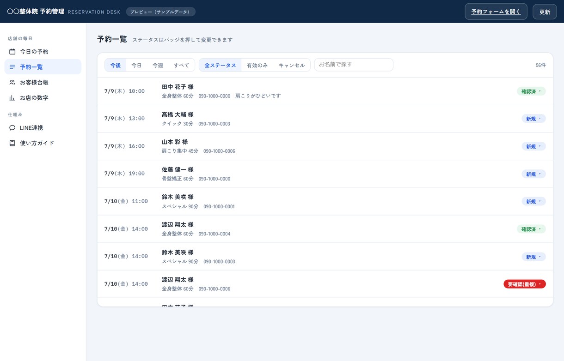Click the お名前で探す search field
This screenshot has width=564, height=361.
pos(354,65)
